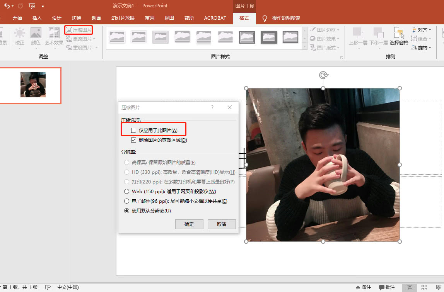Image resolution: width=444 pixels, height=292 pixels.
Task: Click the 组合 group command
Action: pos(421,39)
